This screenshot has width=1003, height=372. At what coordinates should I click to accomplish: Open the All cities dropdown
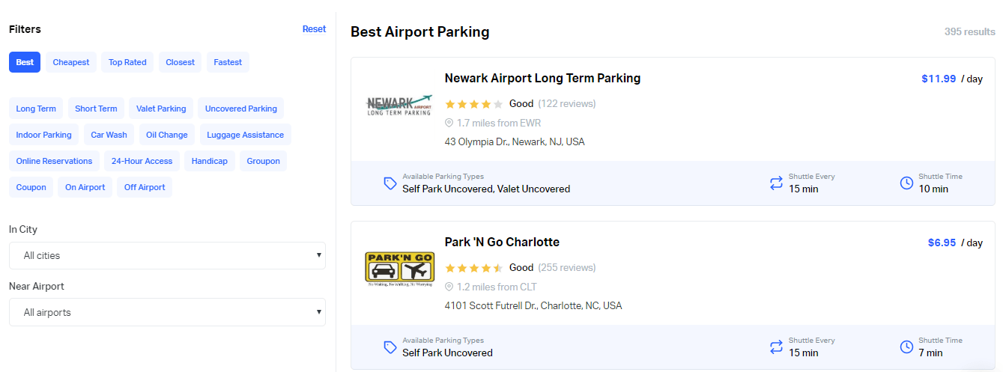[167, 255]
